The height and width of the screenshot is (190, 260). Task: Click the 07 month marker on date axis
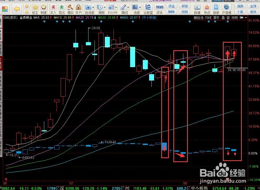(71, 183)
